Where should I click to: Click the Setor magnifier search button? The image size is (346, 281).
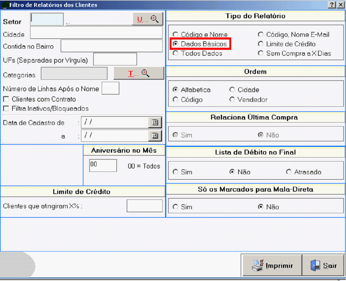click(x=148, y=19)
